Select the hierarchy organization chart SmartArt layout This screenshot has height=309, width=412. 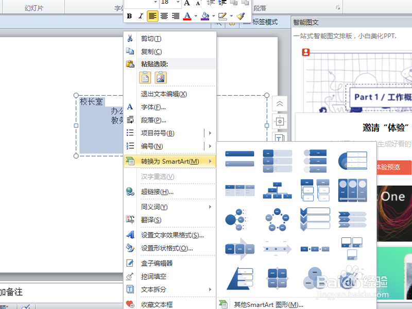[x=278, y=191]
